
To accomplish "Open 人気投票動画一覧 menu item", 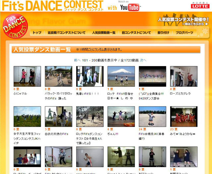I will coord(104,32).
